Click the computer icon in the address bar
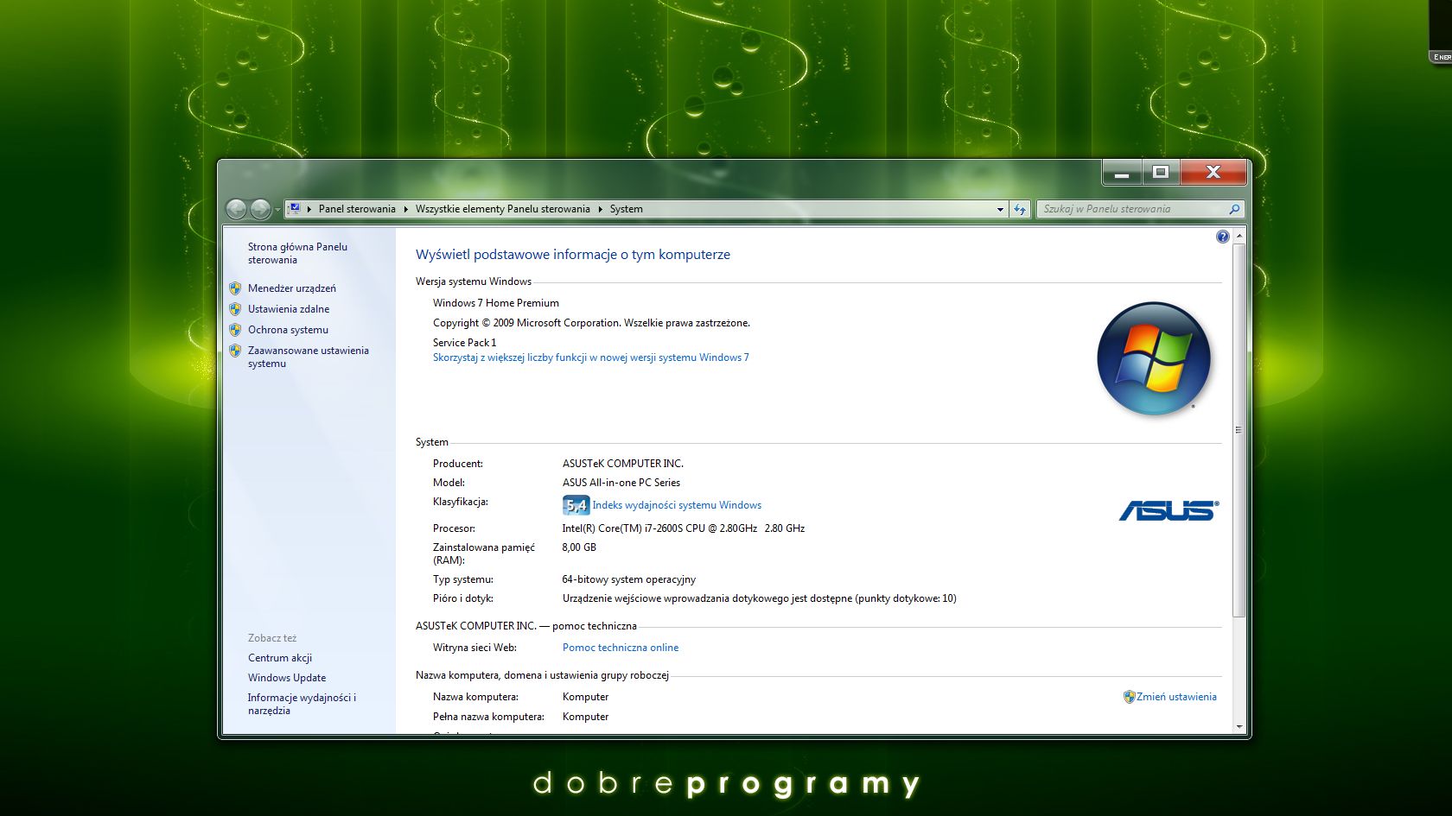The image size is (1452, 816). coord(294,208)
